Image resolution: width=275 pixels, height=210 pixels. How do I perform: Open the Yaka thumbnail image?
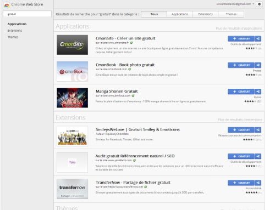tap(72, 162)
